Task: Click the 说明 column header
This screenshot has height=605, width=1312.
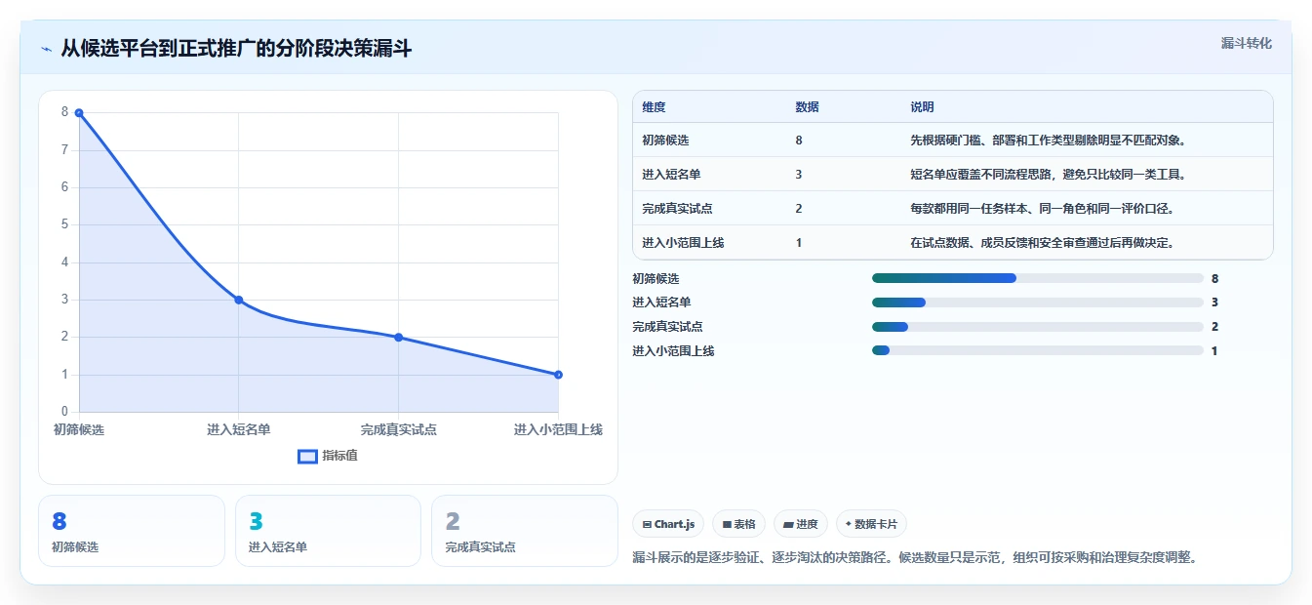Action: [922, 107]
